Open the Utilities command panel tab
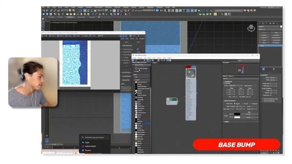This screenshot has height=164, width=292. tap(277, 23)
